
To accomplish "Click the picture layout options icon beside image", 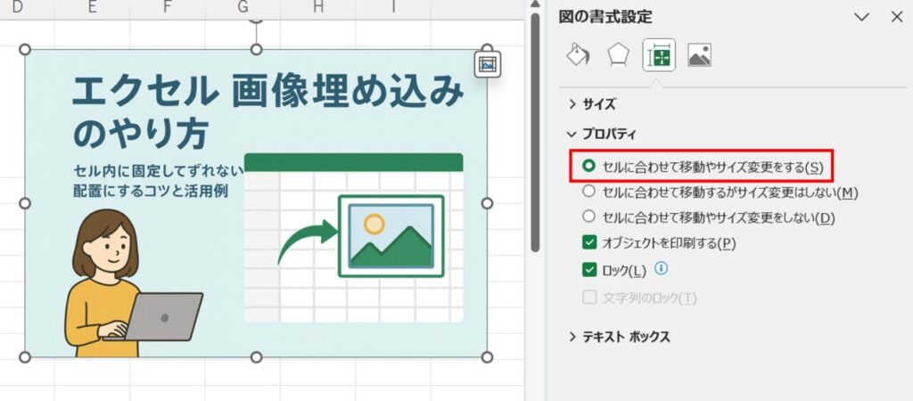I will coord(486,64).
